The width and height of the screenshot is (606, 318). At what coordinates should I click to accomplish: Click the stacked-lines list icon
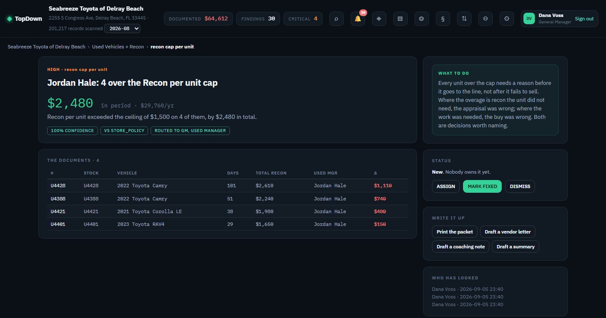click(400, 19)
